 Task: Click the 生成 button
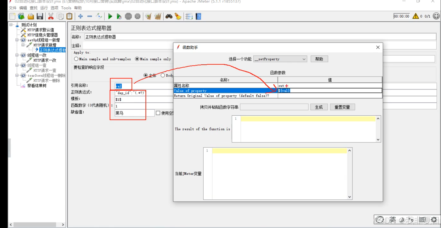coord(319,107)
